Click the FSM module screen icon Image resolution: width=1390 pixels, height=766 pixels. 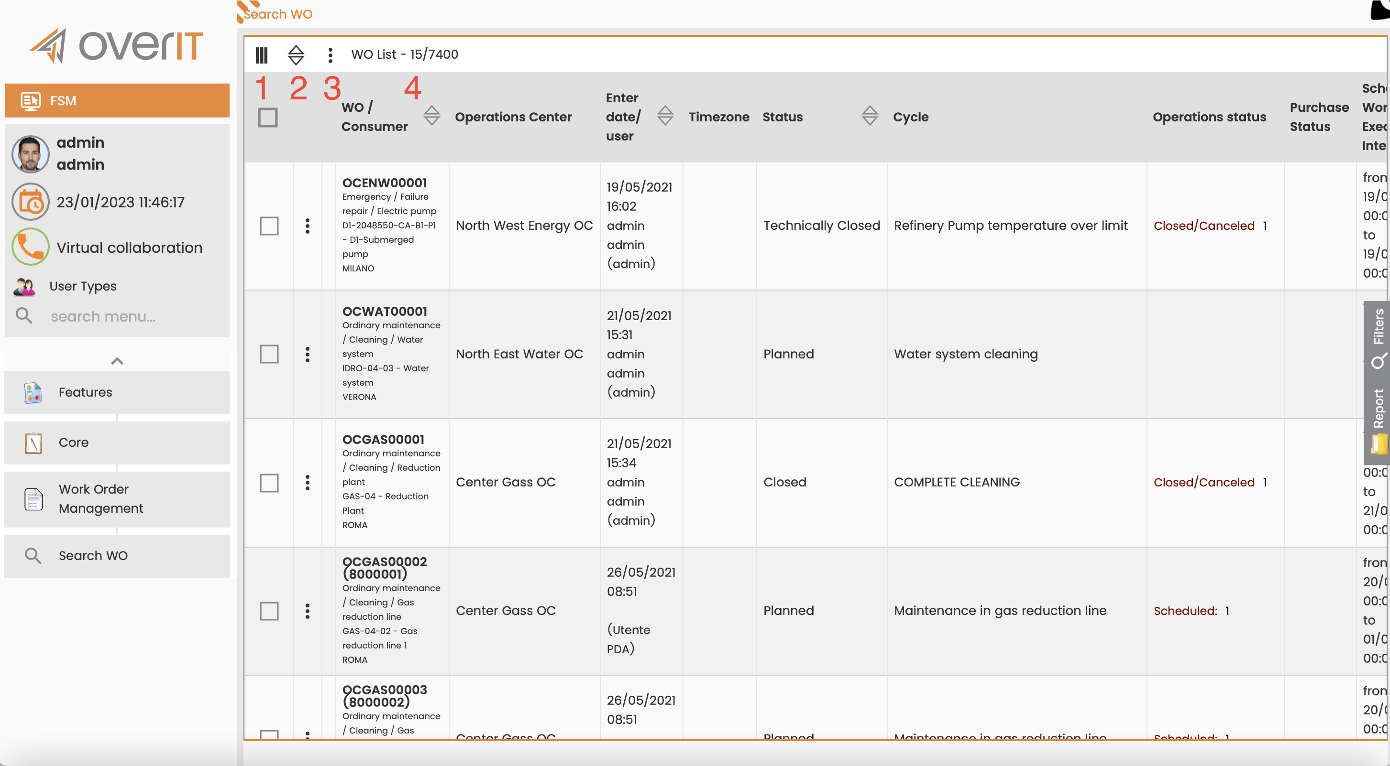tap(30, 101)
